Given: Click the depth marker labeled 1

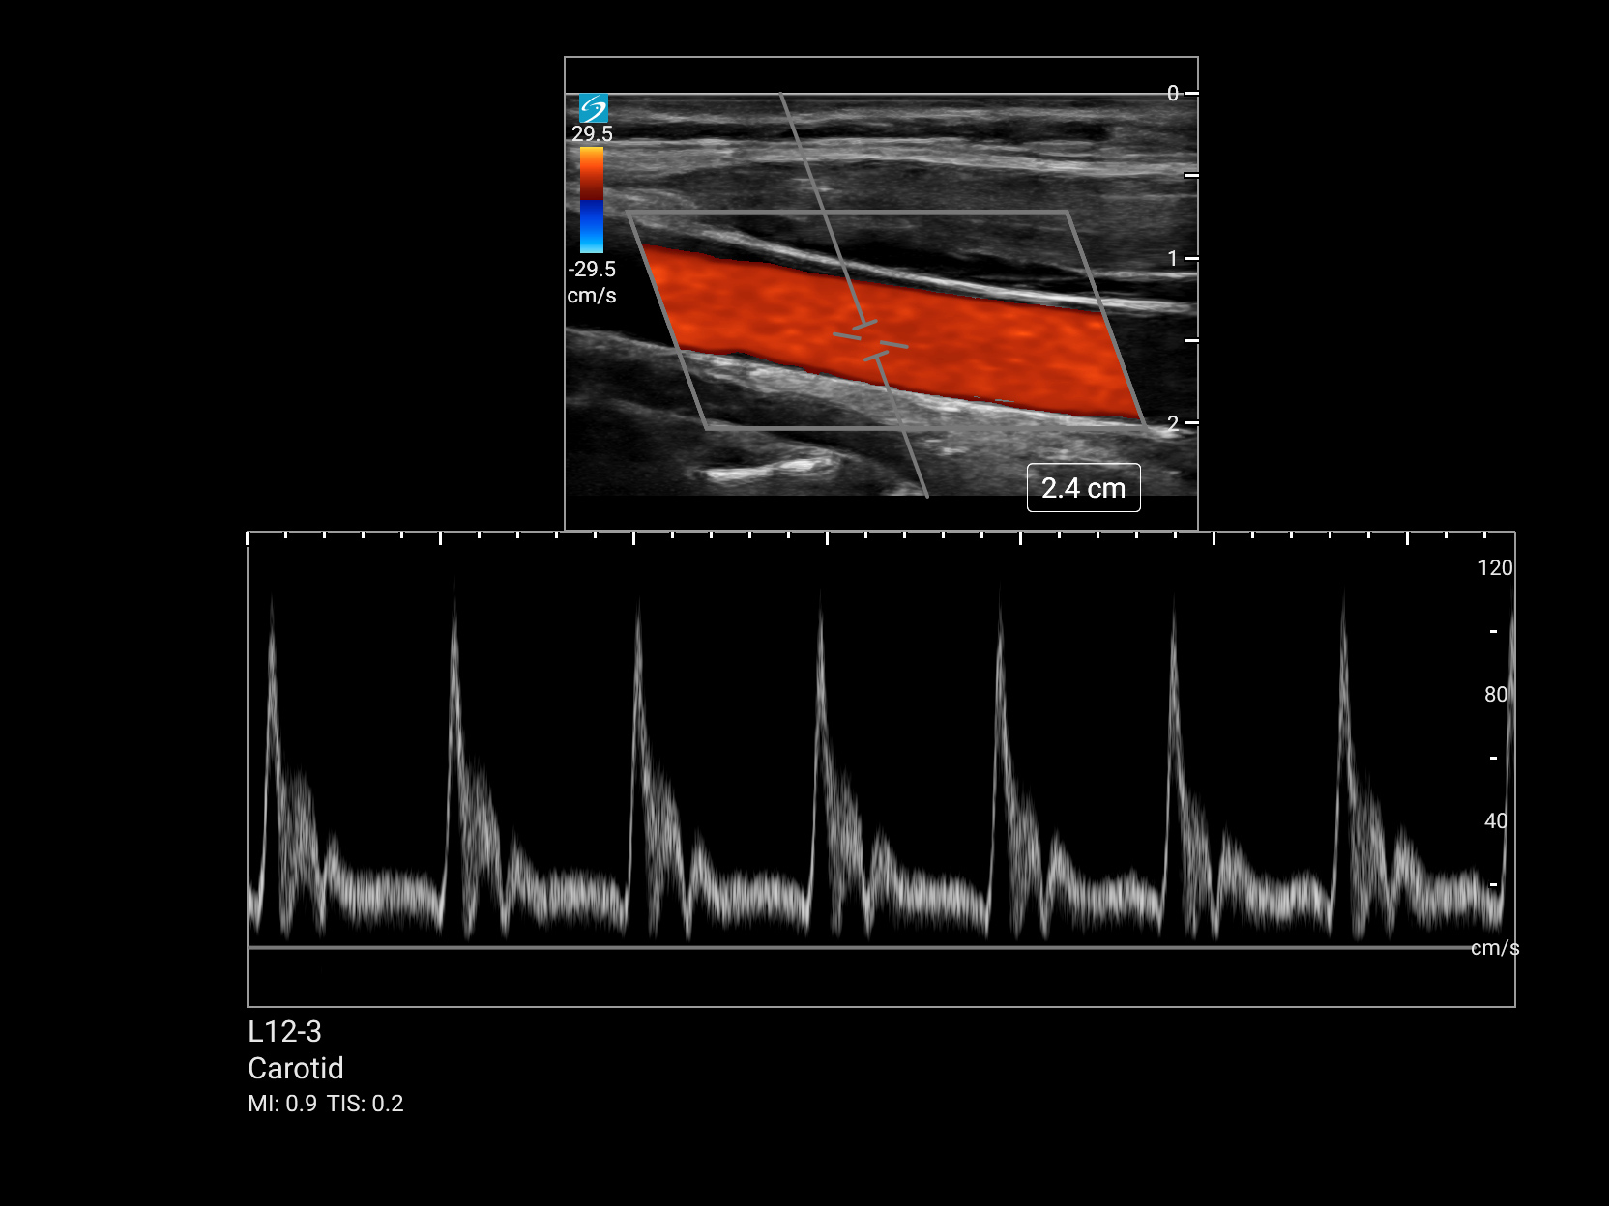Looking at the screenshot, I should (1173, 259).
